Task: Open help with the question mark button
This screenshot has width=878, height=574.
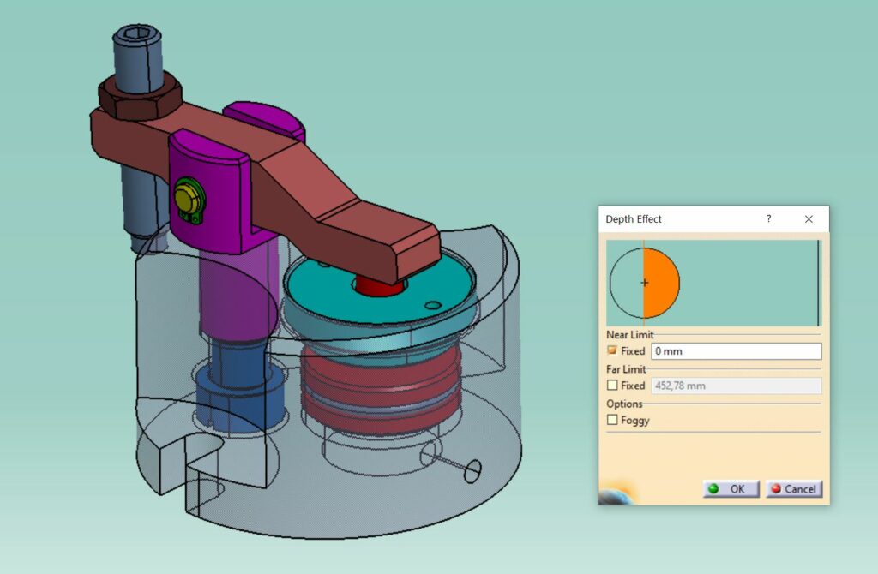Action: pos(768,219)
